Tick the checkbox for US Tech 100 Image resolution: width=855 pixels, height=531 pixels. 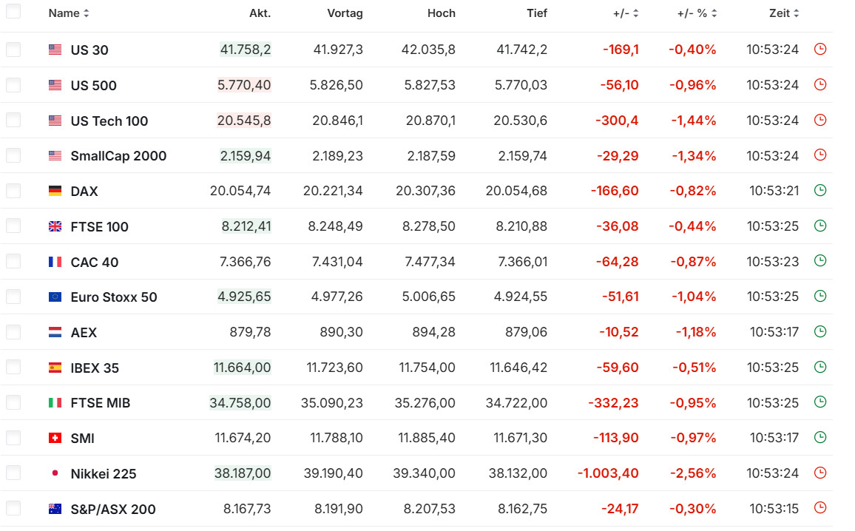(x=13, y=121)
